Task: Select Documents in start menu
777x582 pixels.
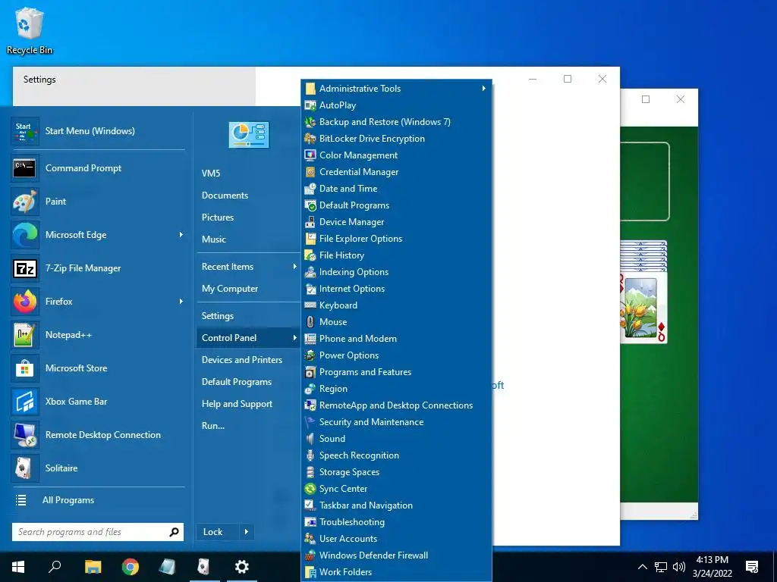Action: pos(225,196)
